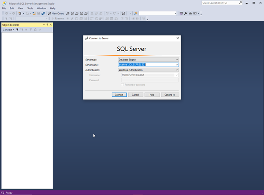Click the Connect Object Explorer plug icon
264x195 pixels.
pyautogui.click(x=17, y=30)
